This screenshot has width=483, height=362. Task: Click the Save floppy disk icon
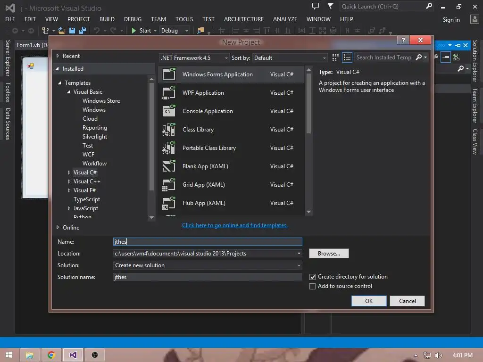[72, 31]
